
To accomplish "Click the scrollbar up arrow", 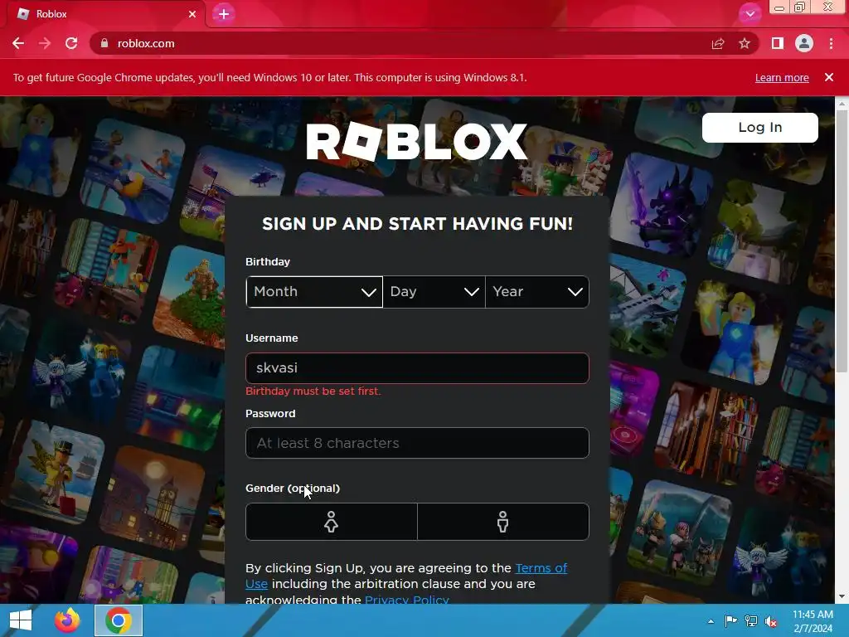I will click(x=842, y=102).
